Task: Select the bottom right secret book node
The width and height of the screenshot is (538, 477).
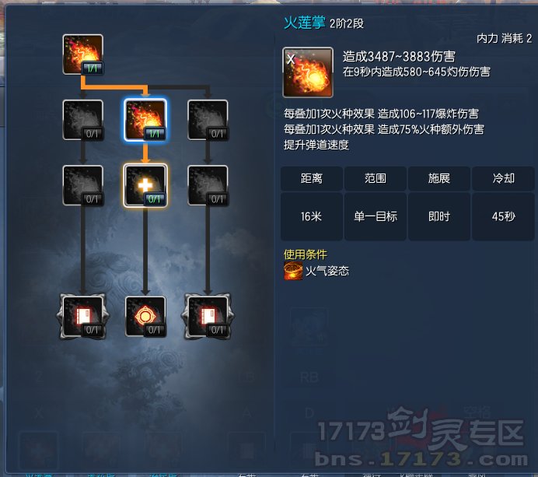Action: pyautogui.click(x=208, y=316)
